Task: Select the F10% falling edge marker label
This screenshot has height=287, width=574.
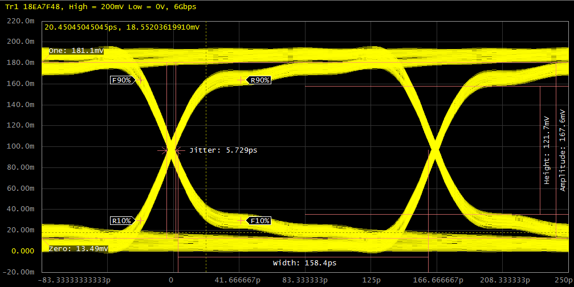Action: click(x=259, y=220)
